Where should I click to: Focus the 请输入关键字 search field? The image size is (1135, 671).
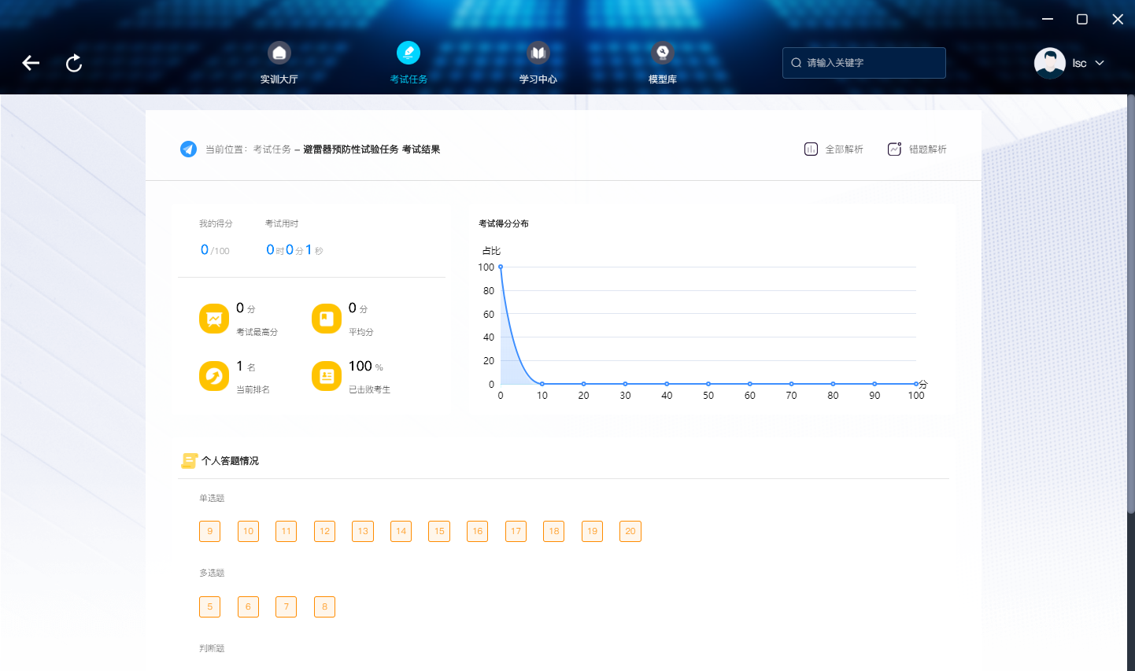[x=864, y=63]
